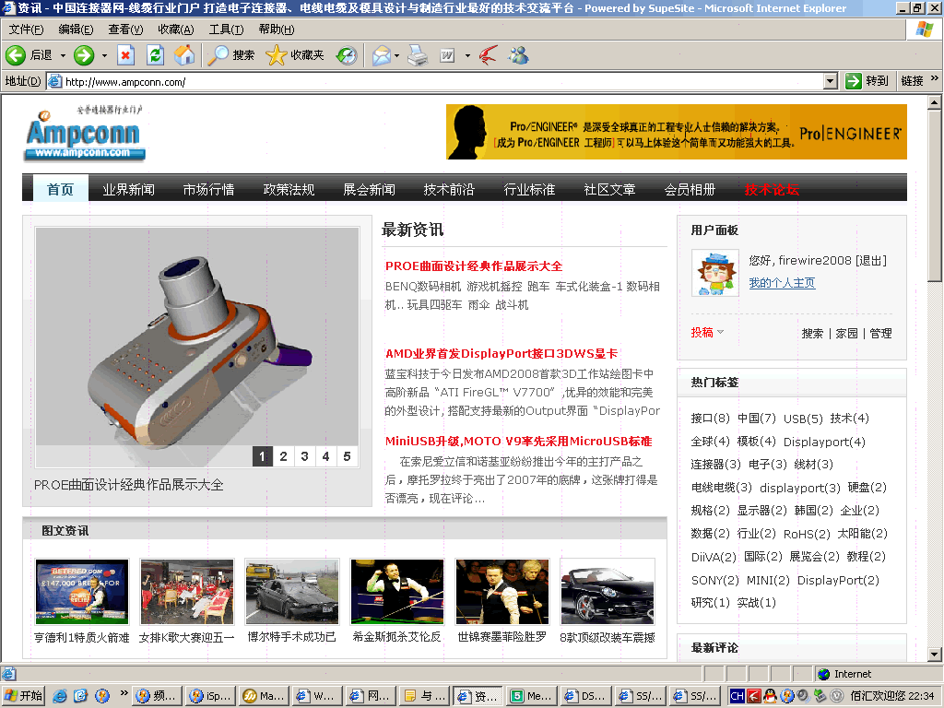Click the green Forward arrow button
Screen dimensions: 944x708
tap(84, 55)
